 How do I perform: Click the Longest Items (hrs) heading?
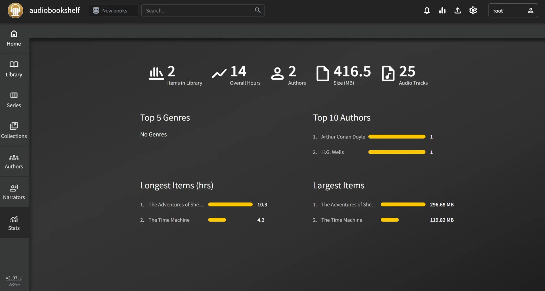tap(177, 185)
